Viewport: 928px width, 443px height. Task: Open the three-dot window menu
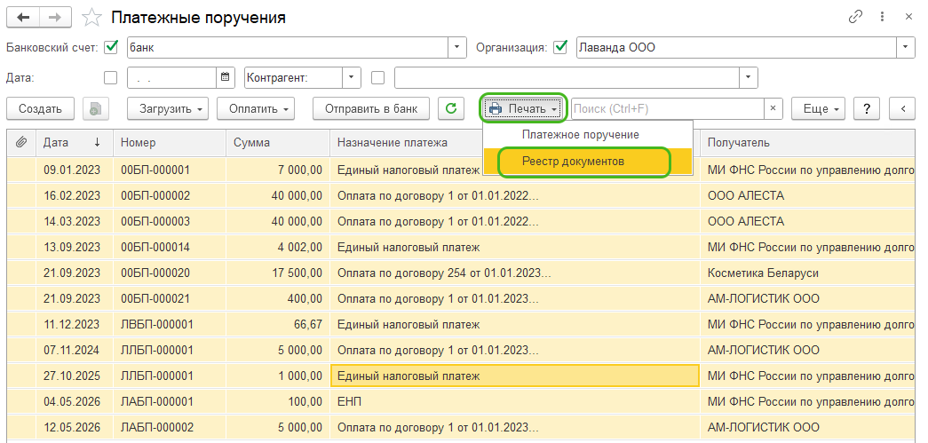tap(883, 17)
